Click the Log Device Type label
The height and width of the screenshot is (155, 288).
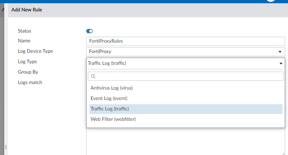[x=35, y=51]
